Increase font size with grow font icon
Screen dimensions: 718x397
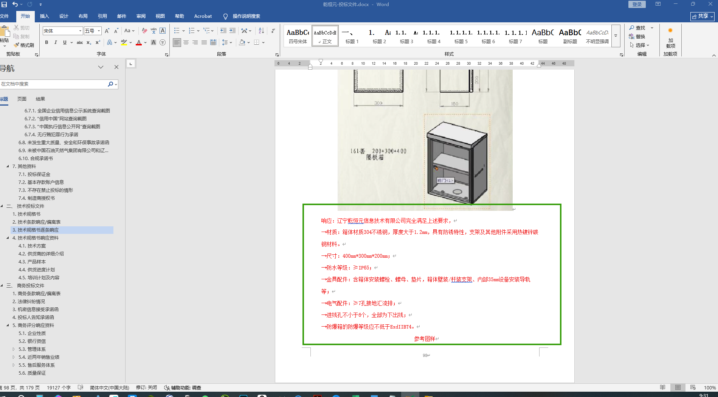pyautogui.click(x=107, y=31)
